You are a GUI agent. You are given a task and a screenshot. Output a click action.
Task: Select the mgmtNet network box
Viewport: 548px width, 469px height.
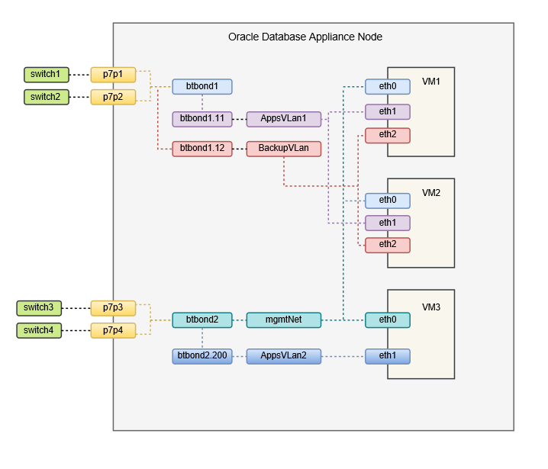point(283,320)
